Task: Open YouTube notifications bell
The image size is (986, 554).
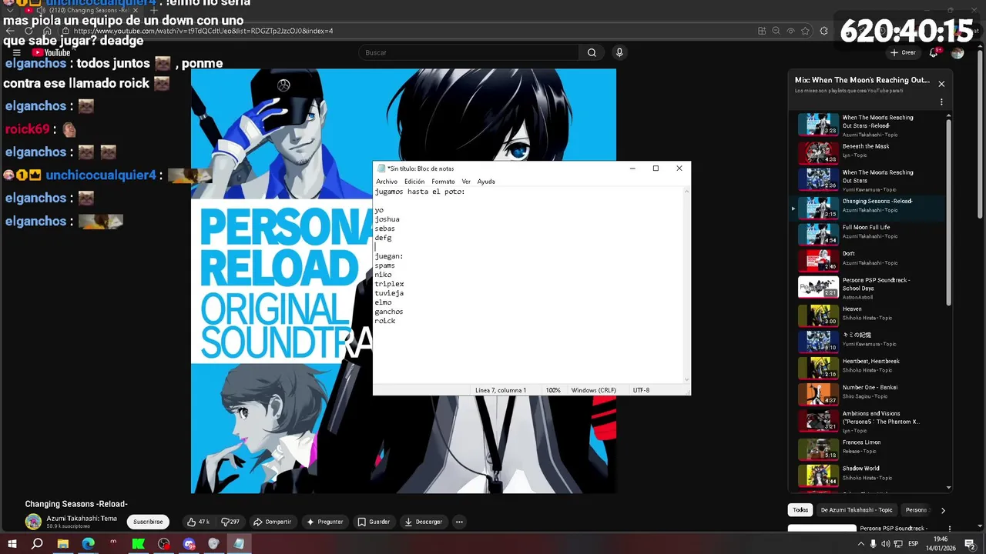Action: (x=934, y=52)
